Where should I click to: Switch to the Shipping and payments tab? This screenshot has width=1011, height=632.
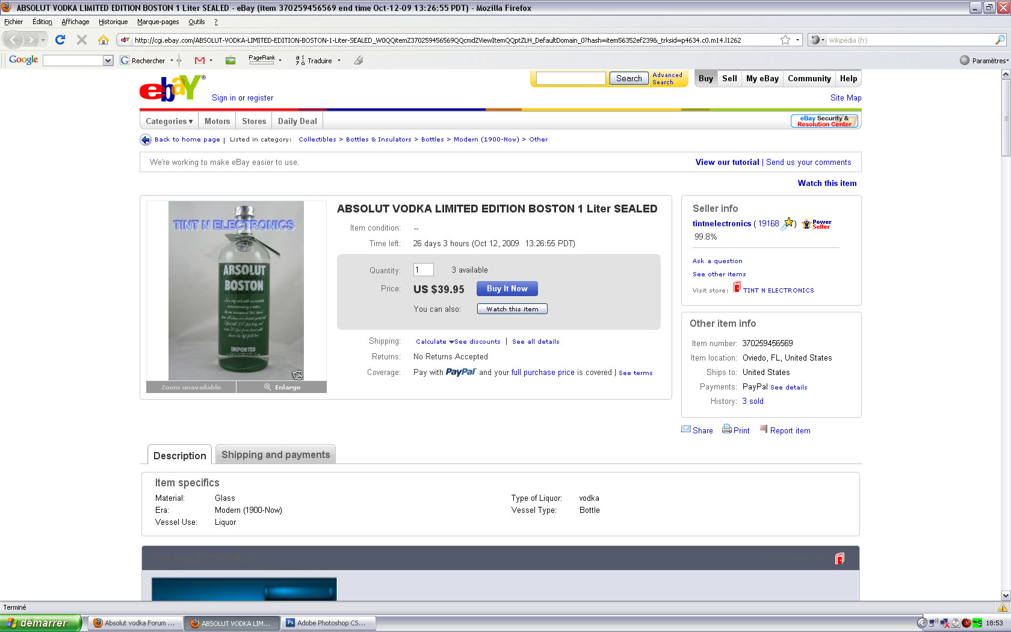point(276,454)
